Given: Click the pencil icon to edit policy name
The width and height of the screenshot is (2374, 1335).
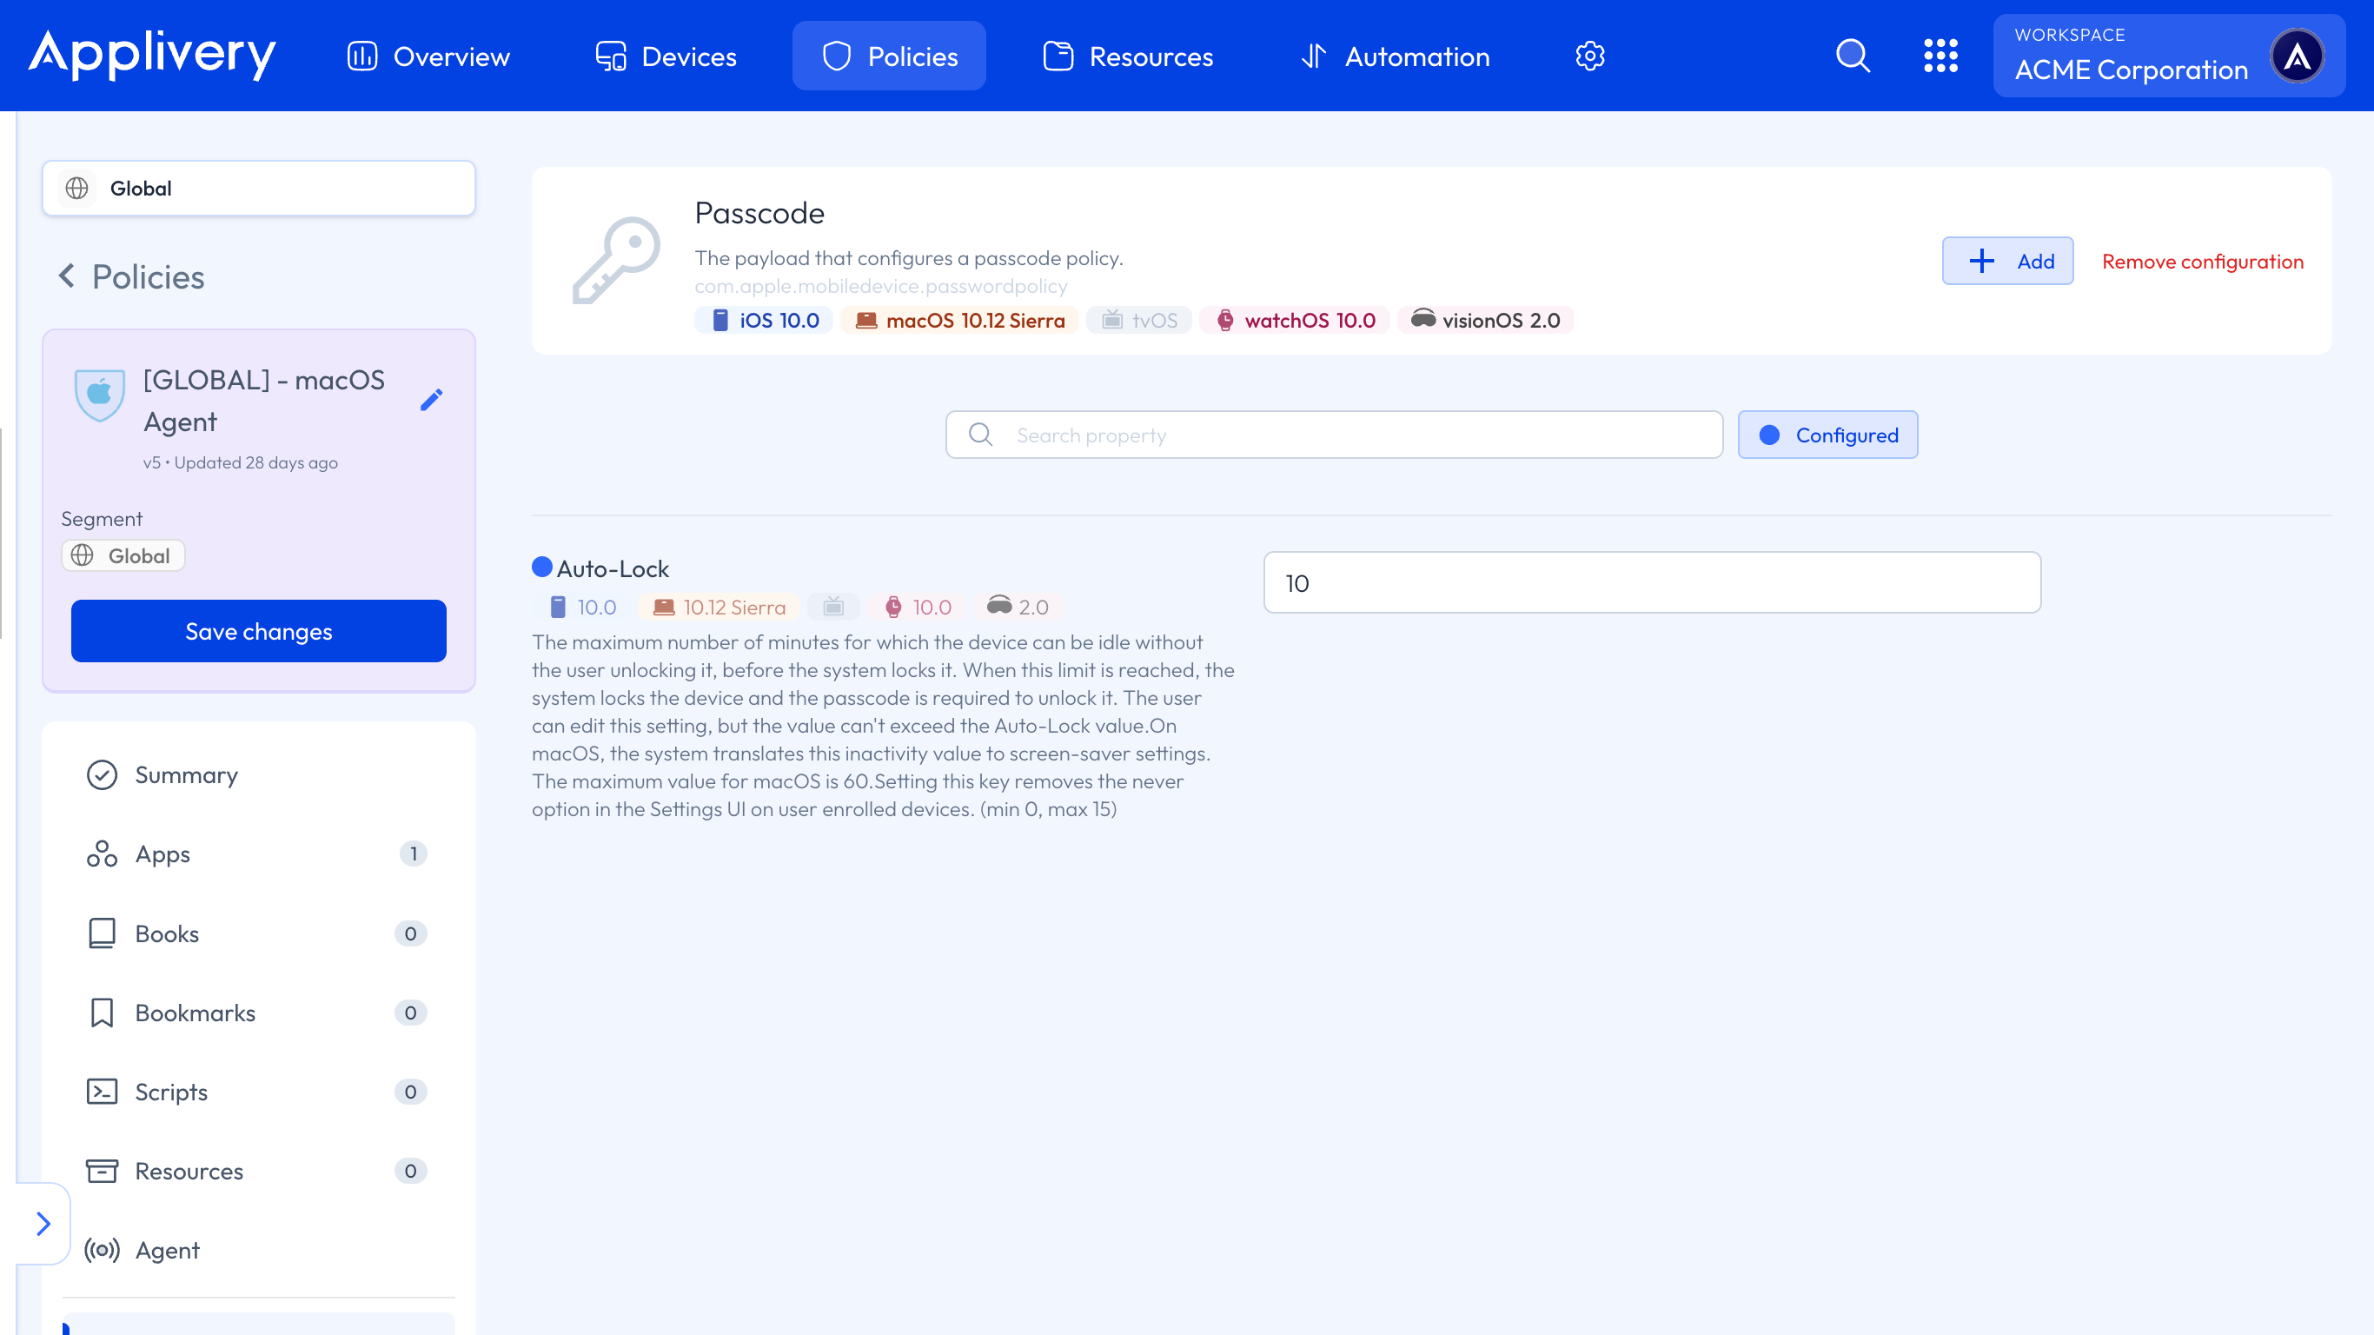Looking at the screenshot, I should click(431, 399).
